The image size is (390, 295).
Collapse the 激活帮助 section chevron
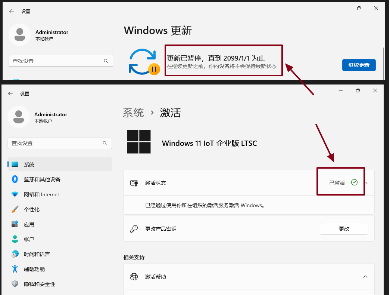[365, 277]
